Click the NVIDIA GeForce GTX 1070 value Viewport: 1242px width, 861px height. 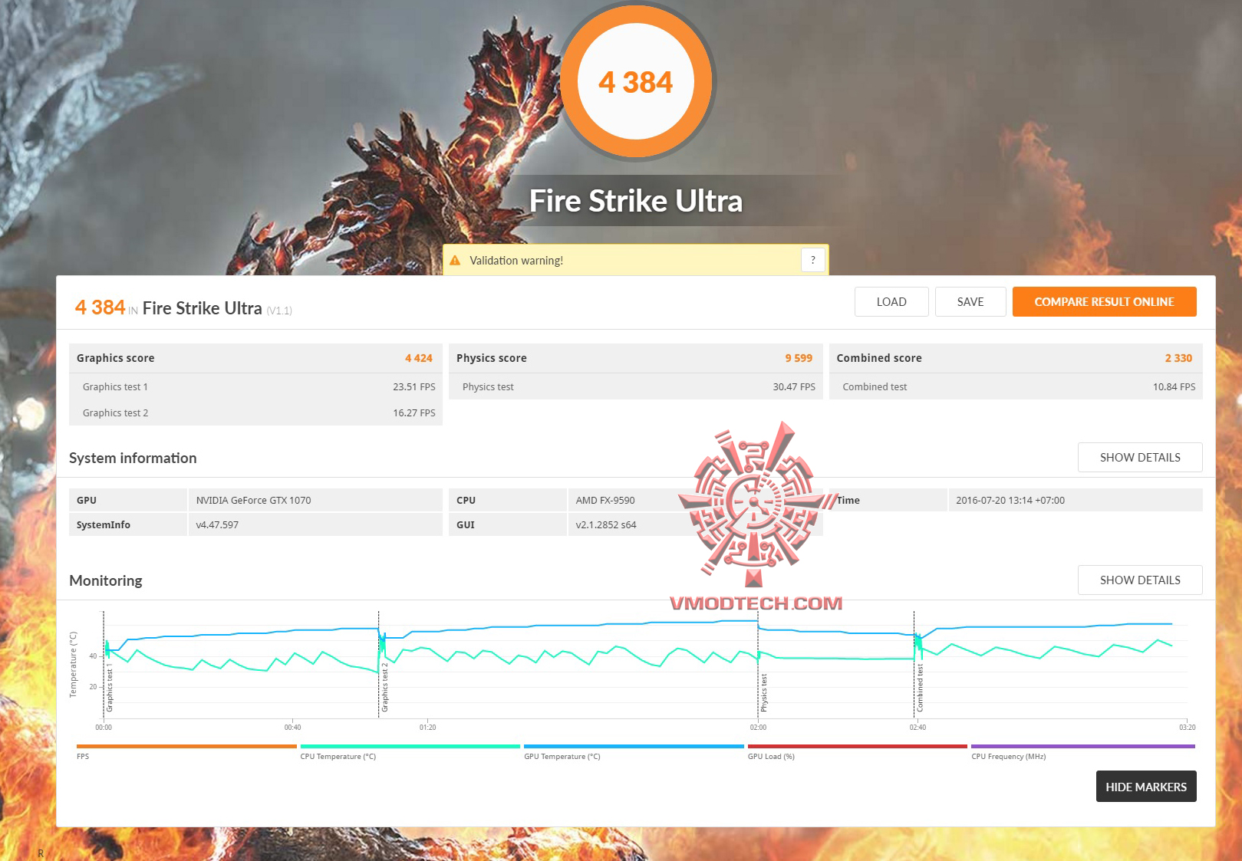pos(253,501)
